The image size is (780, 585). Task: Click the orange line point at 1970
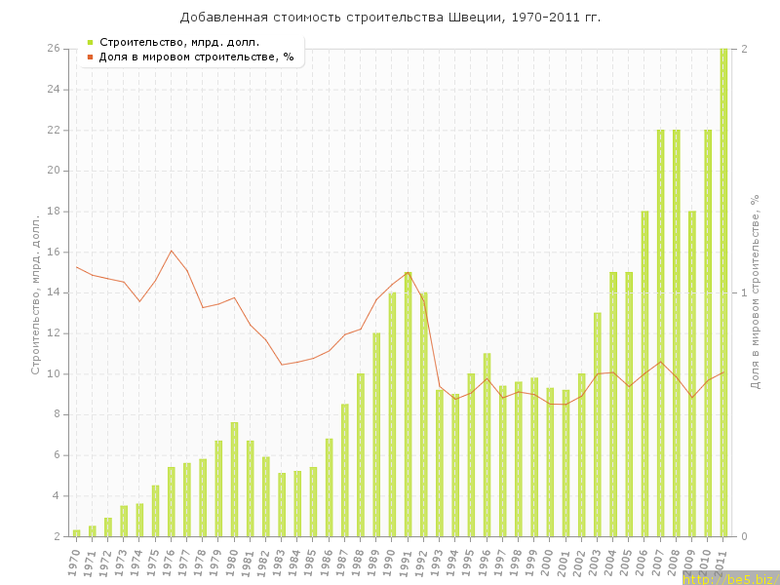[76, 266]
